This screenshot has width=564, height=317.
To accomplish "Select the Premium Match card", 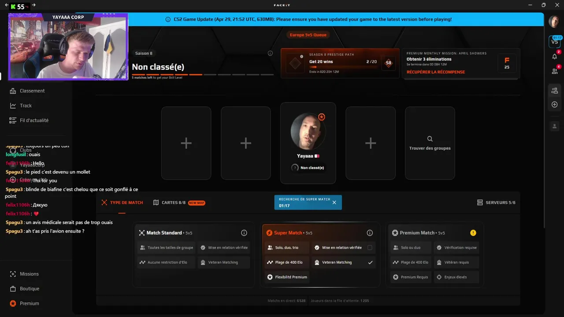I will (435, 255).
